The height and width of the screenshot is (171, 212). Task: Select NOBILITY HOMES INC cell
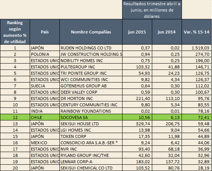click(91, 61)
